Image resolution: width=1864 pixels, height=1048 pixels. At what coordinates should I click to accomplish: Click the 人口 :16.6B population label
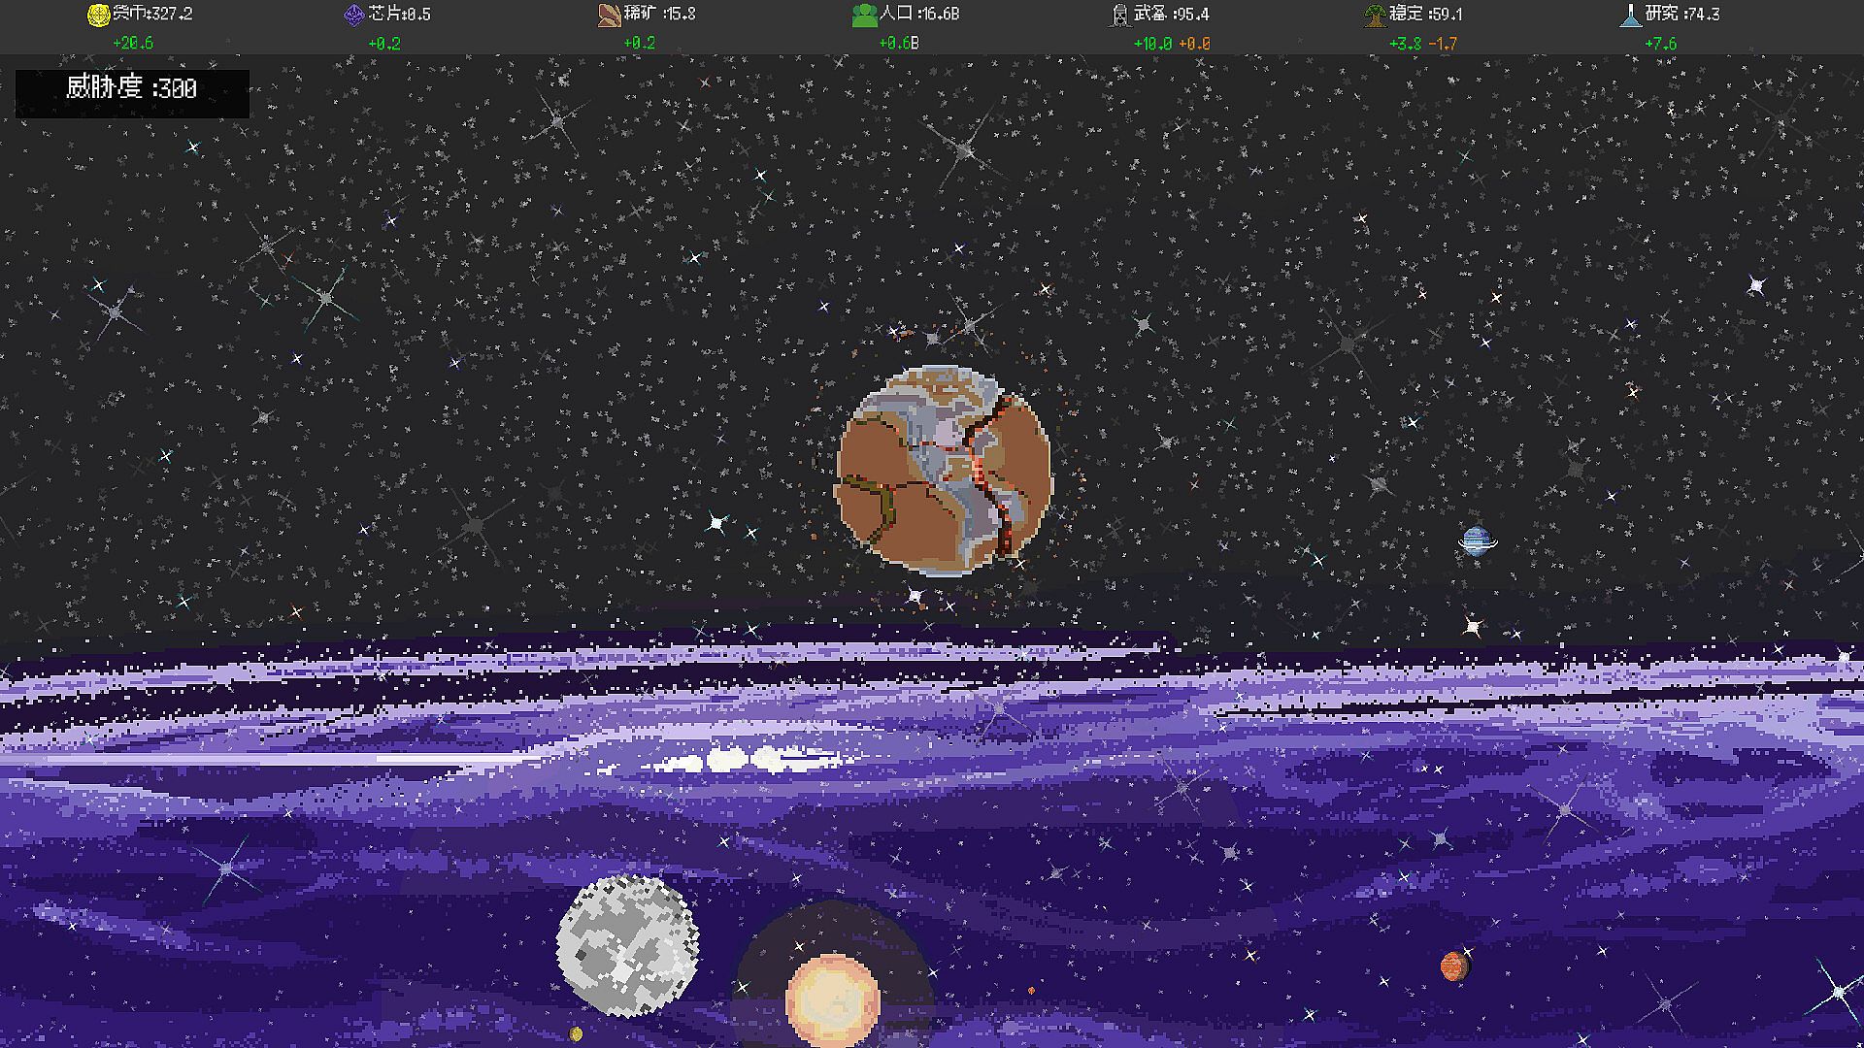pyautogui.click(x=919, y=14)
